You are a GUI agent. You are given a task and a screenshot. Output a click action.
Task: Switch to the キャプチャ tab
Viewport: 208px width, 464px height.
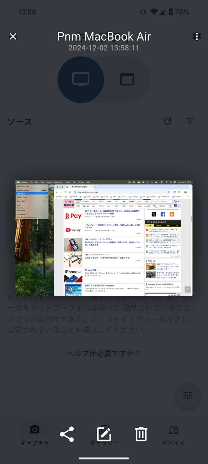coord(34,435)
